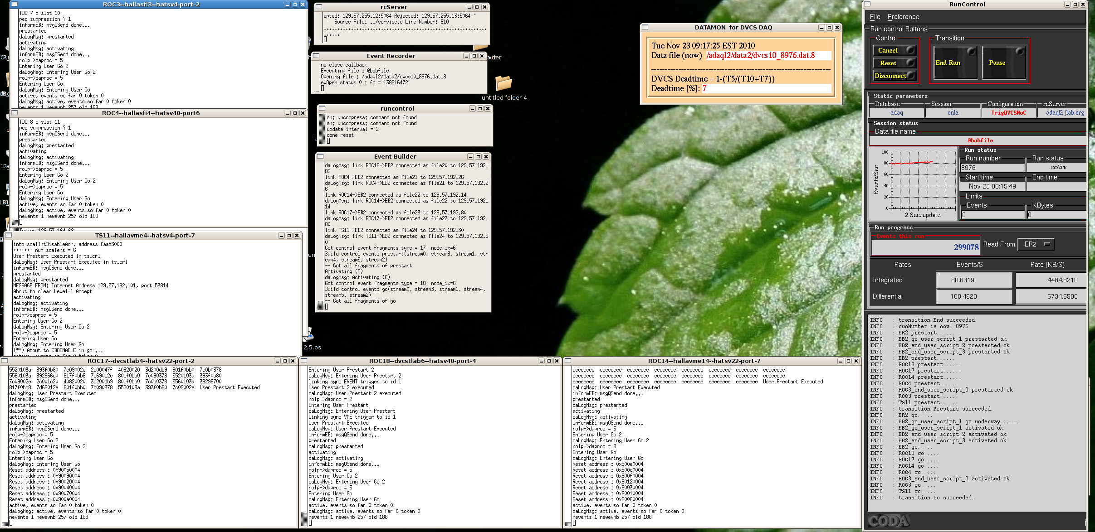1095x532 pixels.
Task: Open the DATAMON window menu icon
Action: (645, 27)
